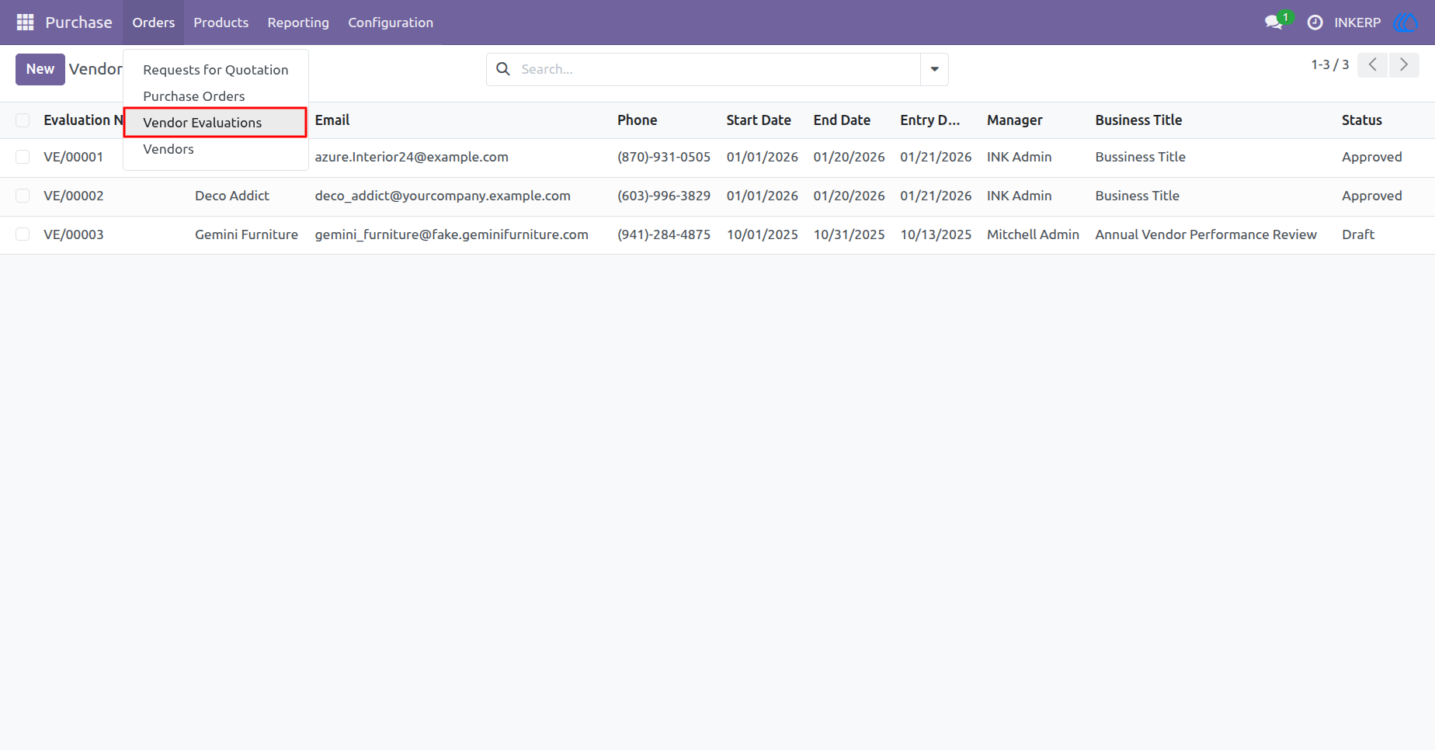Sort by Business Title column header

[1138, 120]
